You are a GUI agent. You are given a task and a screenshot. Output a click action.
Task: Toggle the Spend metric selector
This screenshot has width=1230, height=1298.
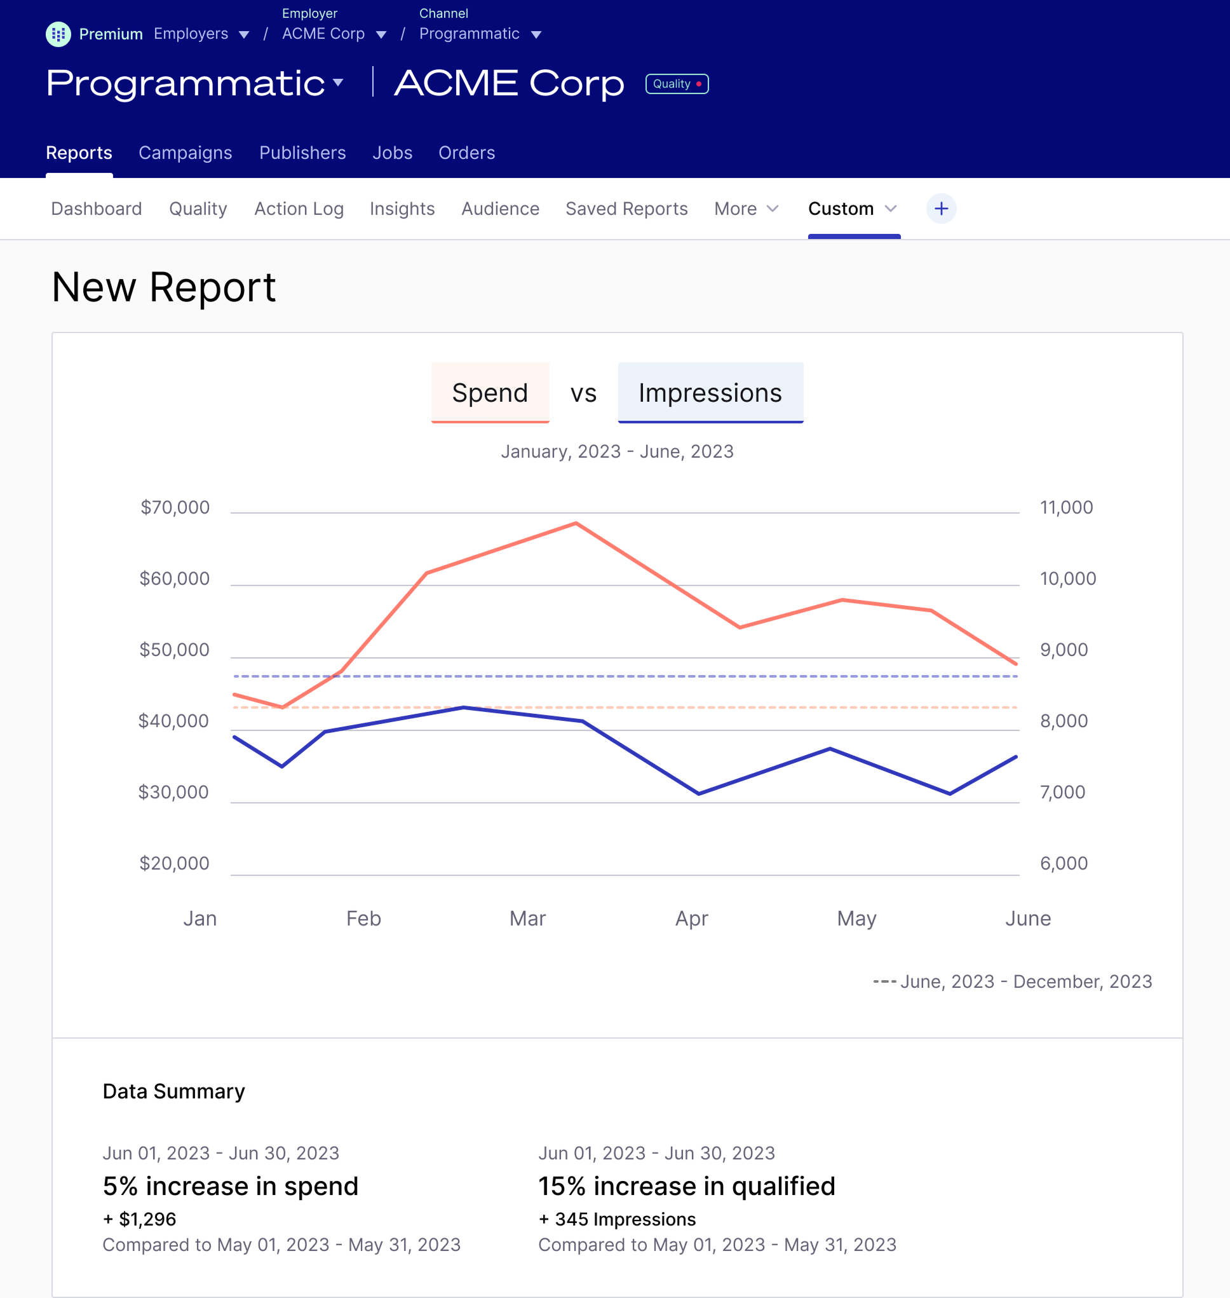(490, 392)
